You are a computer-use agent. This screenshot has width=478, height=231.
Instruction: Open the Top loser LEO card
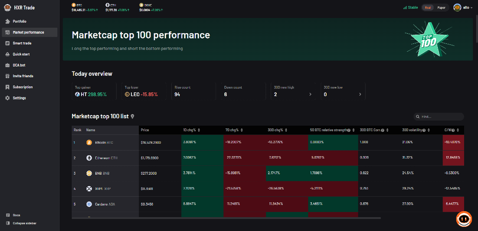coord(143,91)
